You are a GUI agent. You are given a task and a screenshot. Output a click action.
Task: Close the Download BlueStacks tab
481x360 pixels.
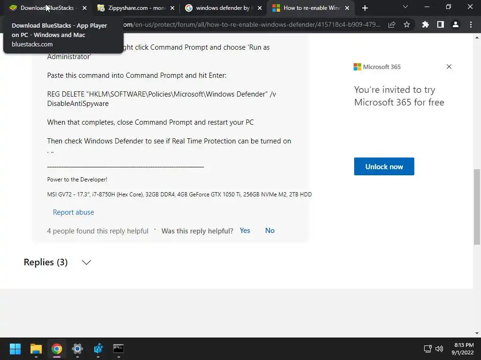click(x=85, y=8)
